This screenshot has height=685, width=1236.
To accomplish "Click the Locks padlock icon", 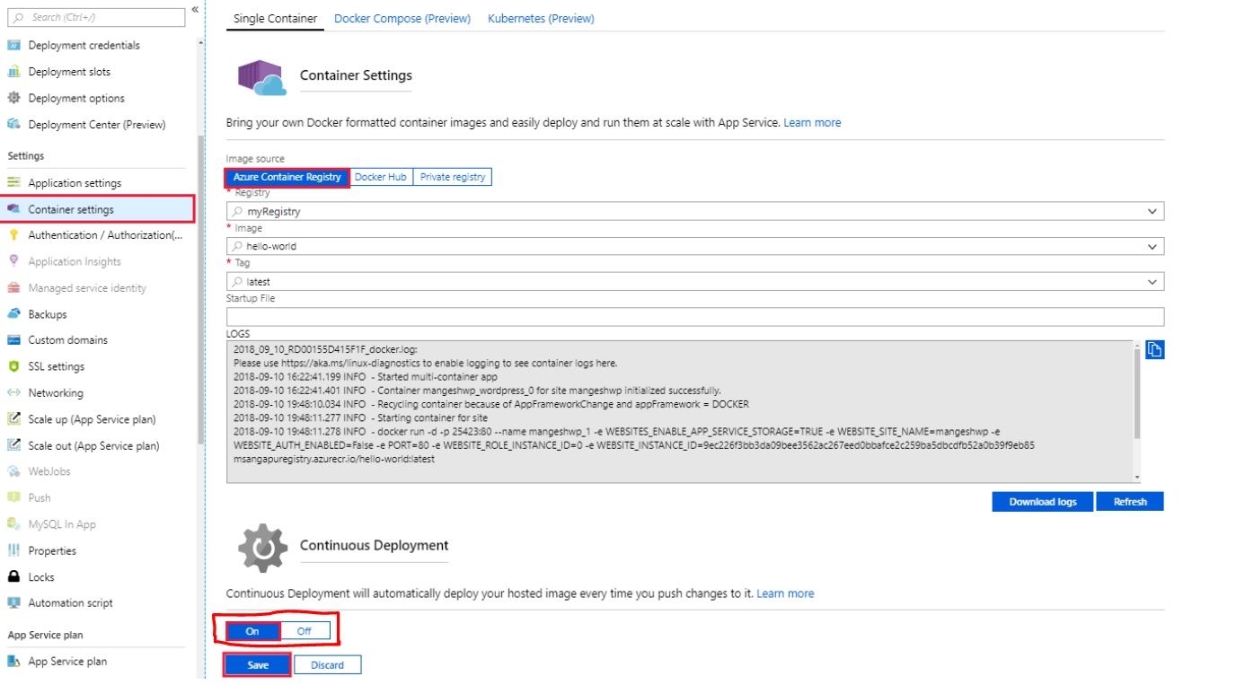I will tap(13, 577).
